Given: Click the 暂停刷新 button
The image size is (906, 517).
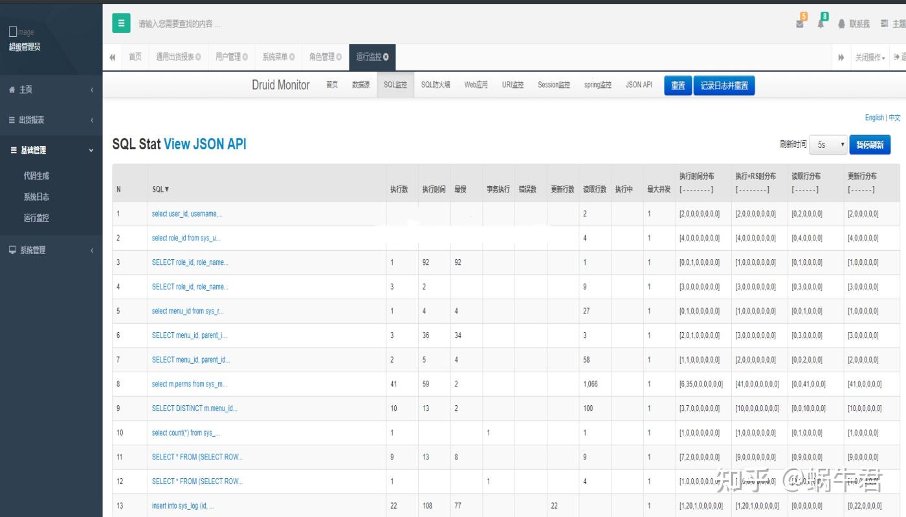Looking at the screenshot, I should pos(870,145).
